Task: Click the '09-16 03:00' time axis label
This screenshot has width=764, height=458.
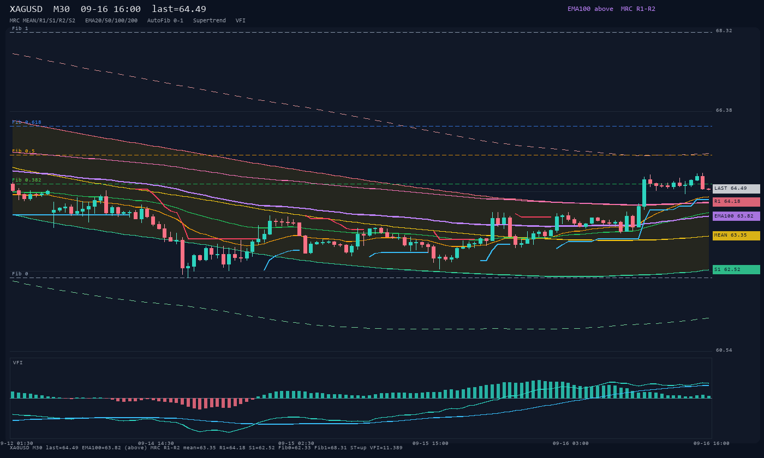Action: [571, 443]
